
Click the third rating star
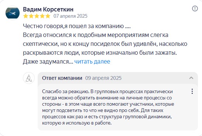pyautogui.click(x=37, y=16)
